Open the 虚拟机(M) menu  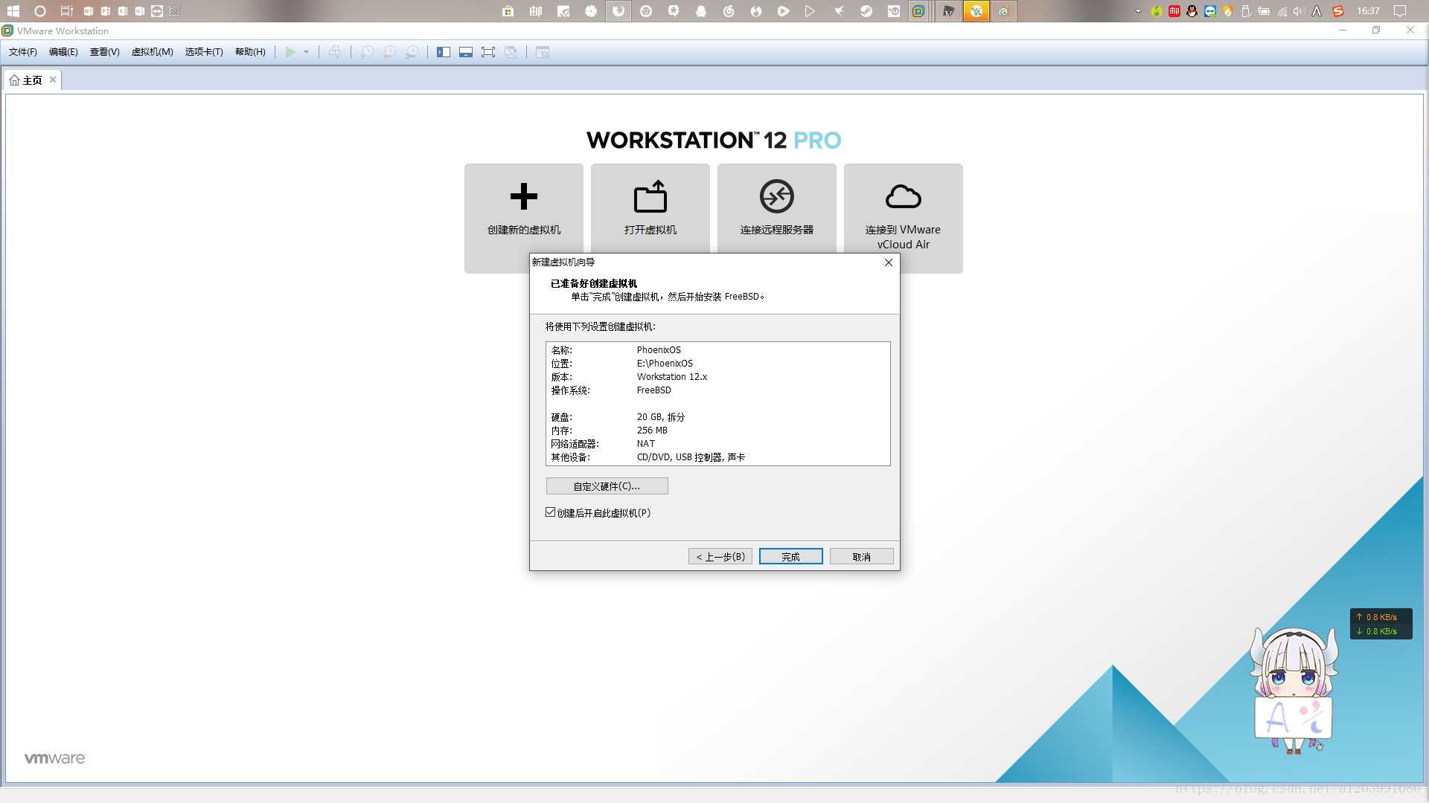click(x=152, y=52)
